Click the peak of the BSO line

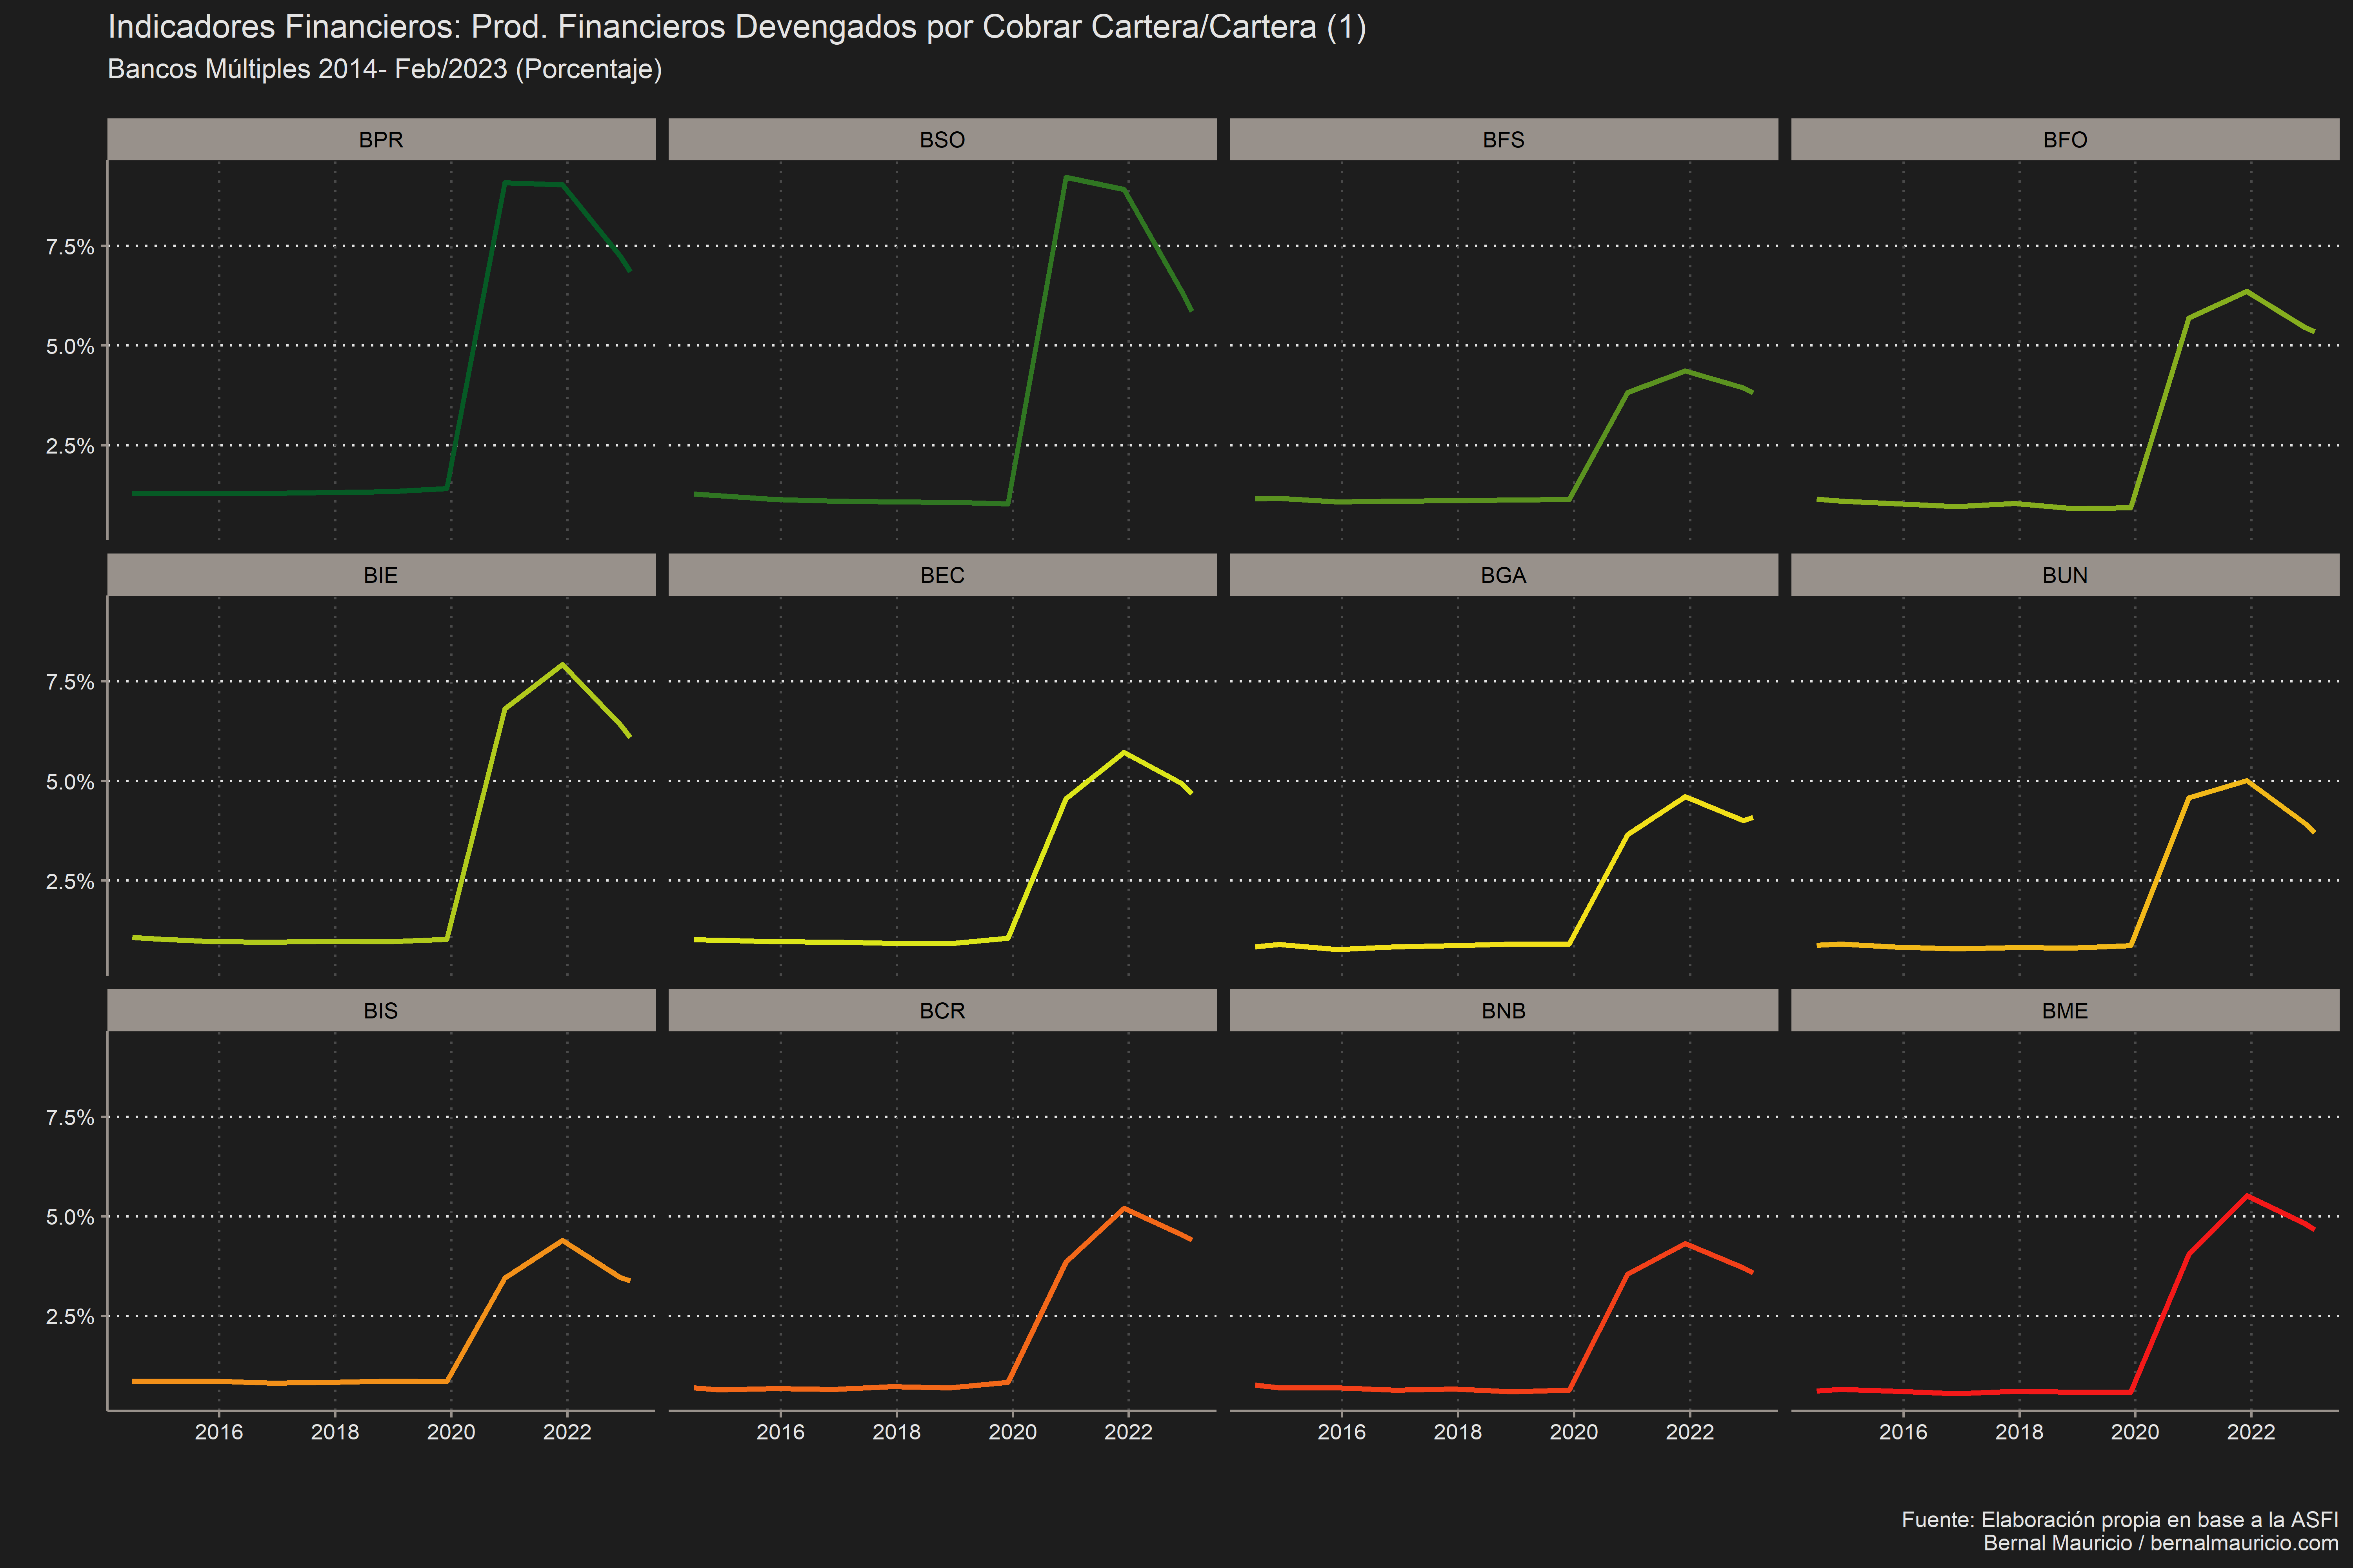tap(1066, 177)
